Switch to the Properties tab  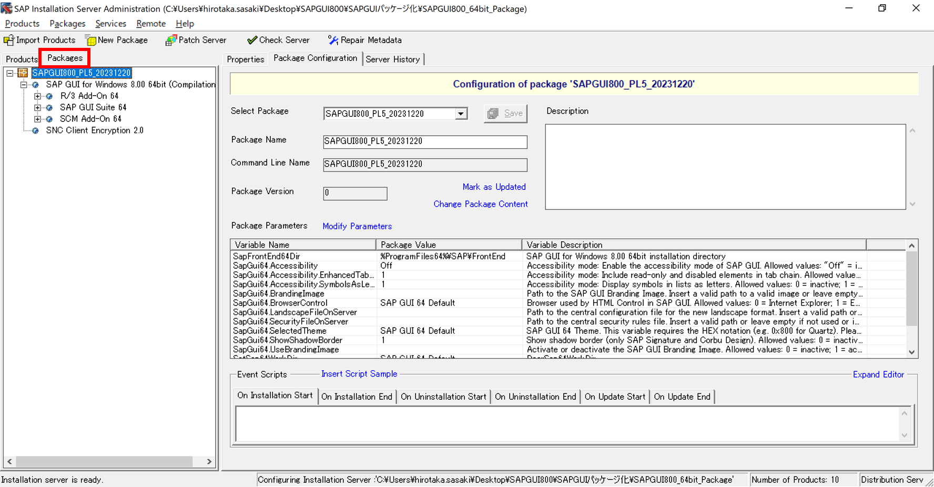point(246,59)
